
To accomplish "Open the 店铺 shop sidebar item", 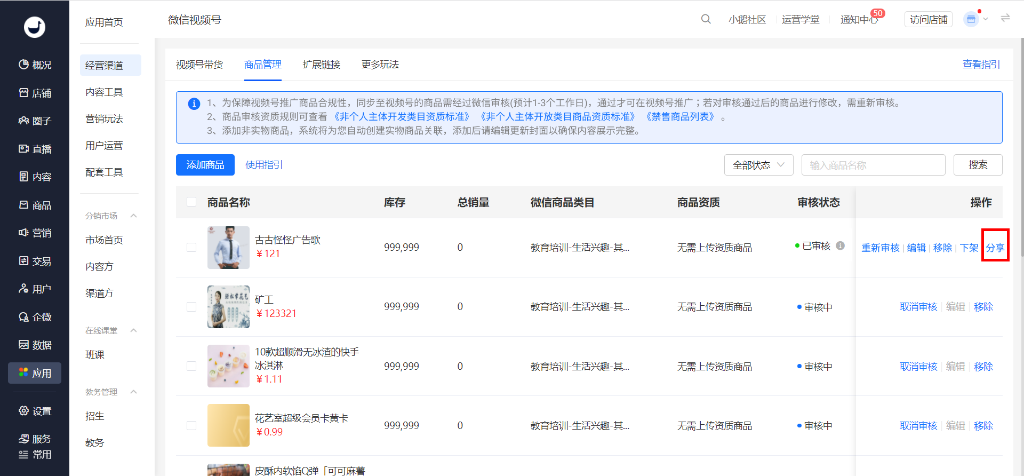I will click(x=35, y=93).
